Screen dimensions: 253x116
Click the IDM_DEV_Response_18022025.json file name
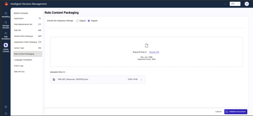[73, 80]
